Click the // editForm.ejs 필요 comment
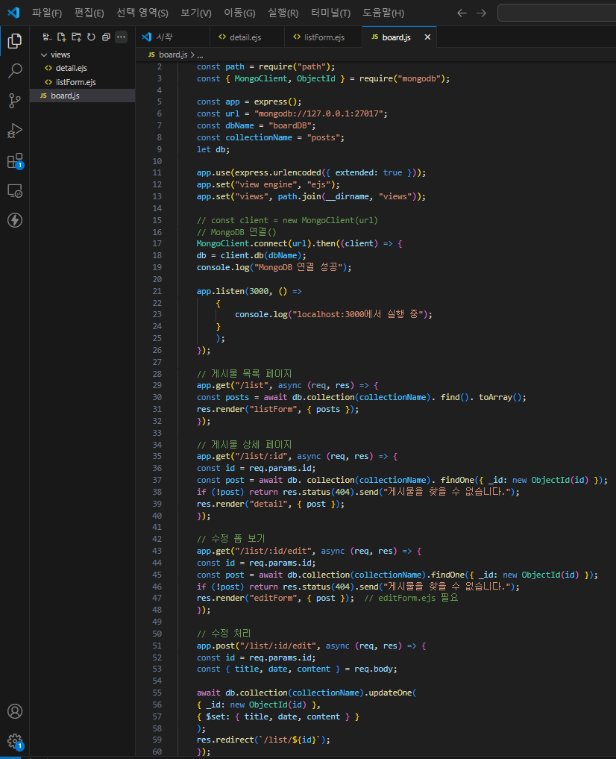 [x=411, y=598]
